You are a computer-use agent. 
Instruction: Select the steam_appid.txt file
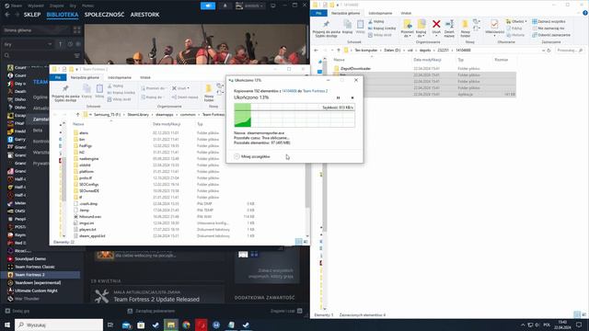(x=92, y=236)
